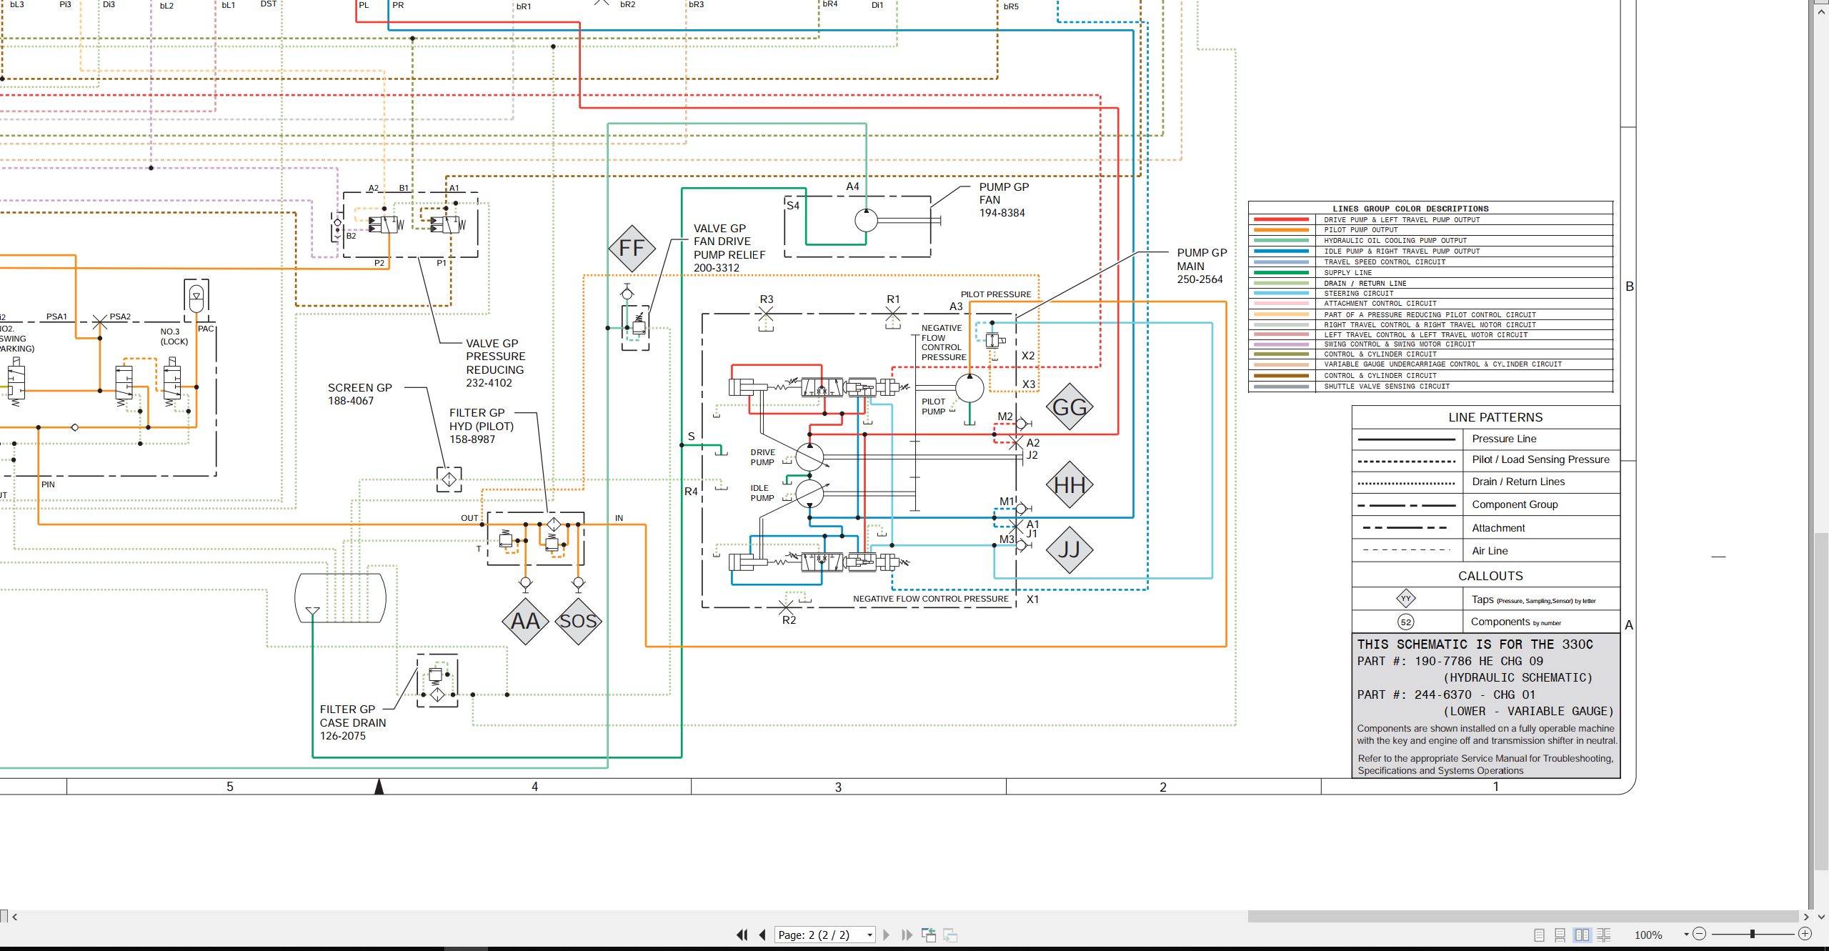Switch to two-page facing layout
The image size is (1829, 951).
(x=1583, y=935)
